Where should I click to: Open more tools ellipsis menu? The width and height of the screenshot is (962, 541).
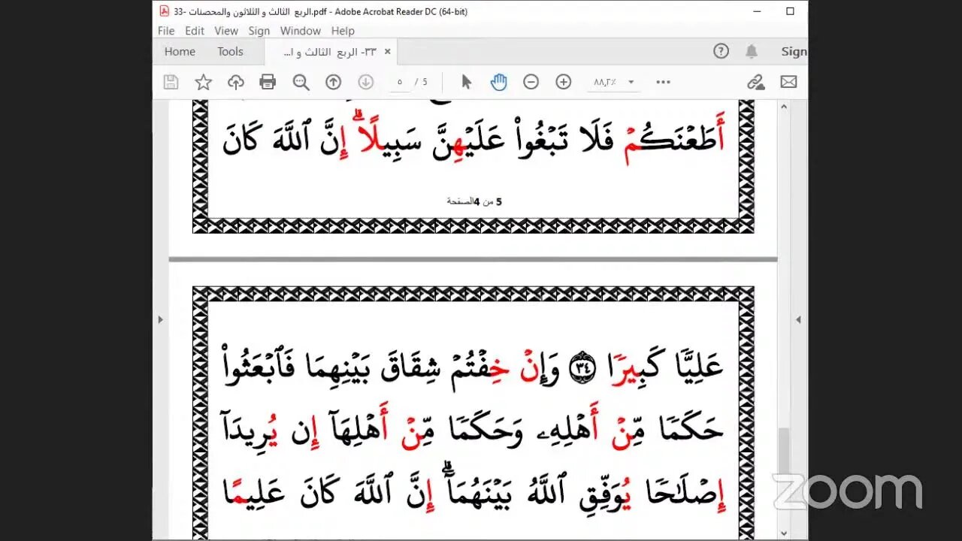pos(663,82)
